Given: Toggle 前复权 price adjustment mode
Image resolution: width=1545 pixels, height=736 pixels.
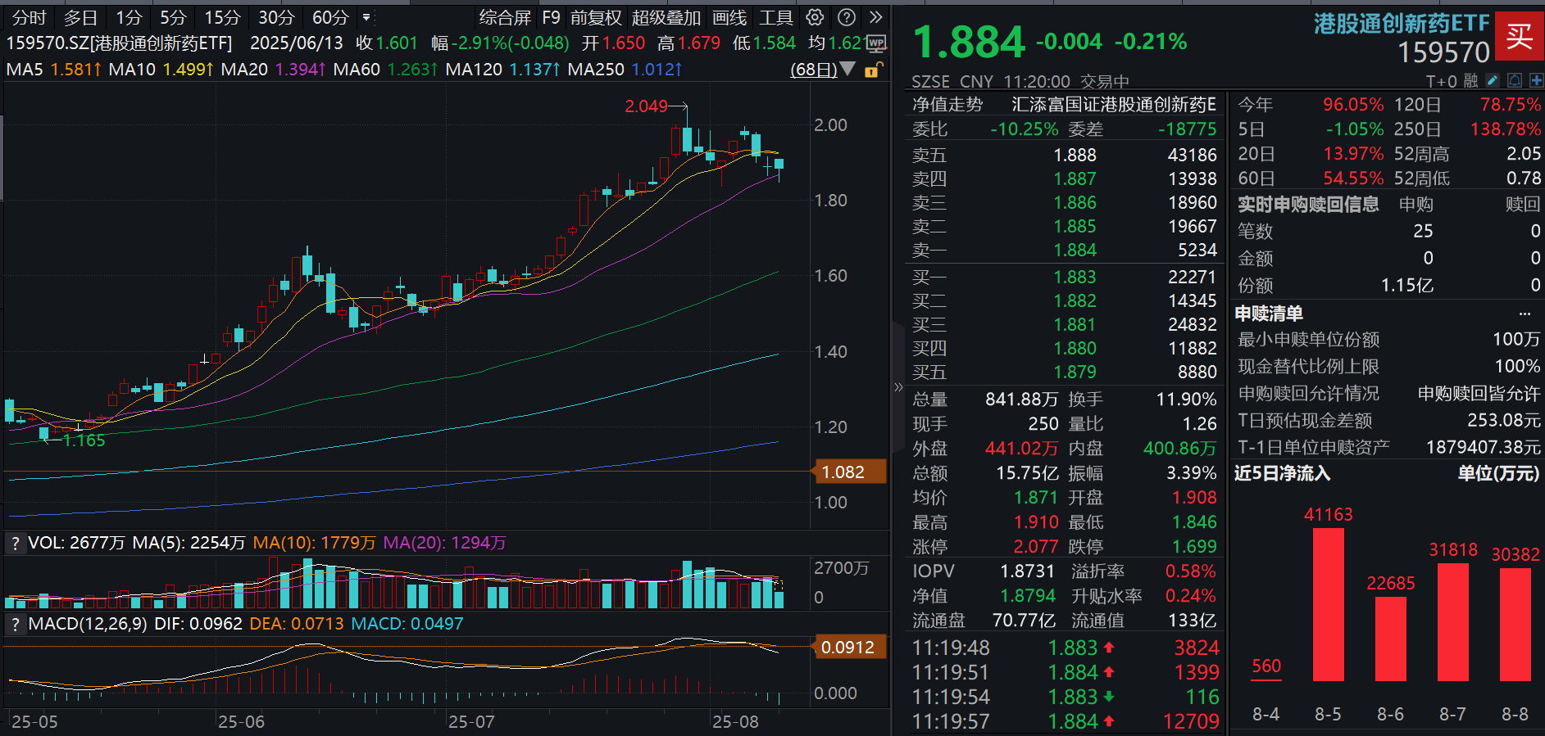Looking at the screenshot, I should click(x=596, y=17).
